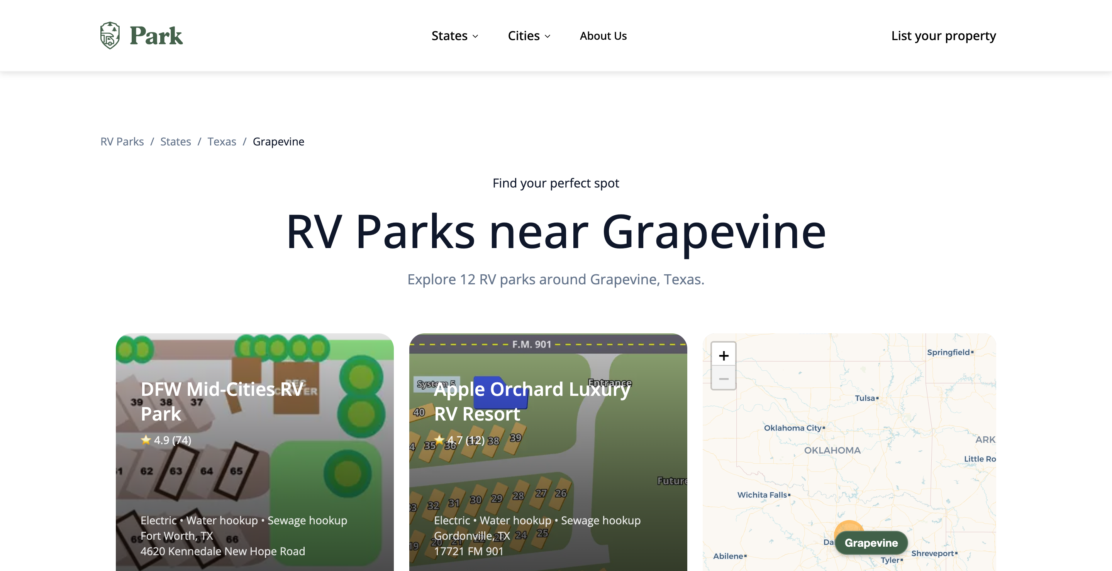Click the States breadcrumb link

tap(175, 141)
